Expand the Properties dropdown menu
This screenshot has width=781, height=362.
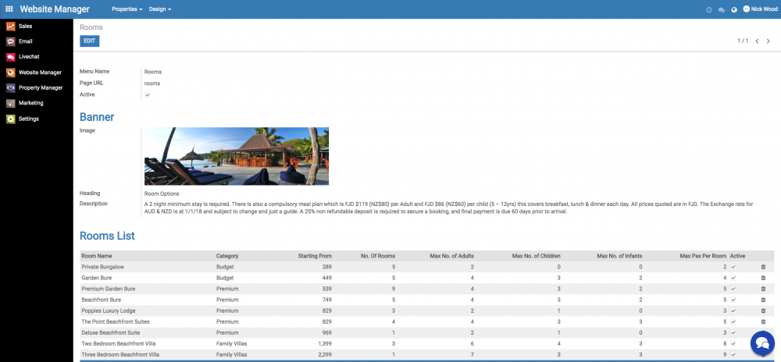[x=127, y=9]
